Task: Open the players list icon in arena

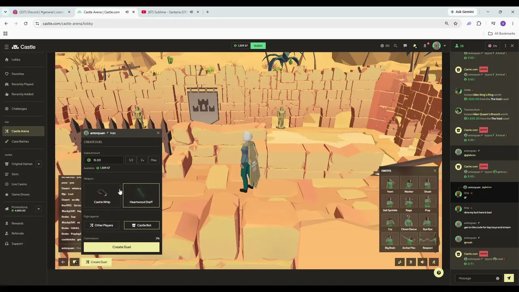Action: tap(399, 262)
